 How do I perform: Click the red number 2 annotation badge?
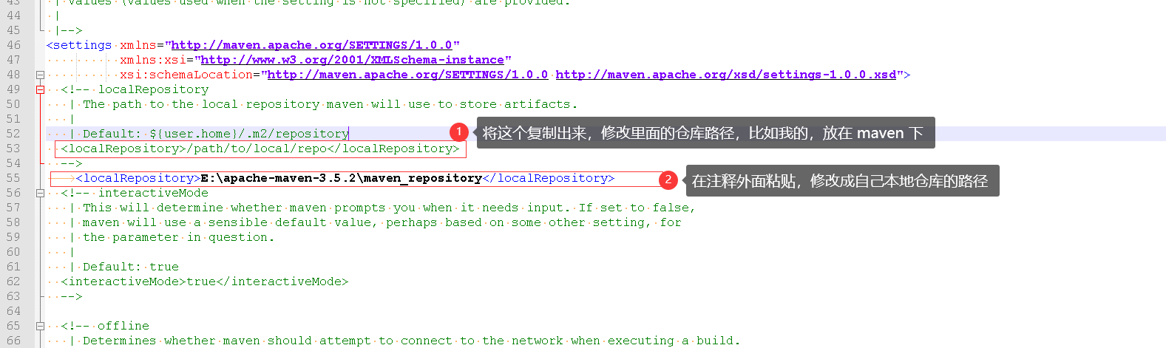(x=668, y=179)
